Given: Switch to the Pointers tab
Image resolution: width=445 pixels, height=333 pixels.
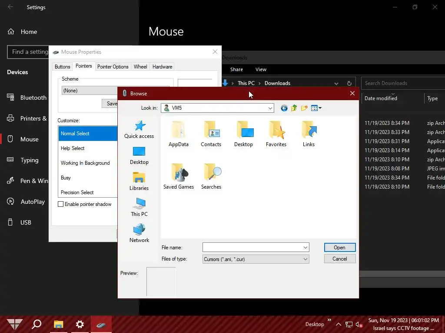Looking at the screenshot, I should pos(84,66).
